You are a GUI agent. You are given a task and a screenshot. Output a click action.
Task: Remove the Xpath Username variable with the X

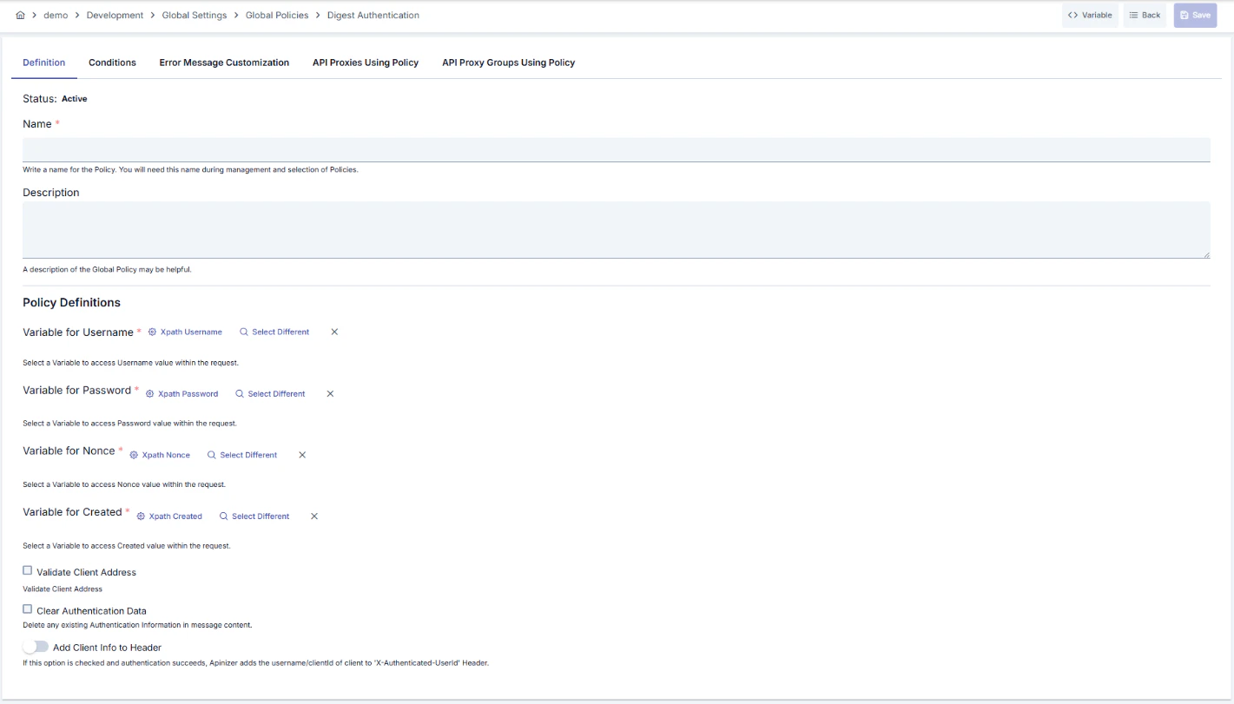pos(334,332)
